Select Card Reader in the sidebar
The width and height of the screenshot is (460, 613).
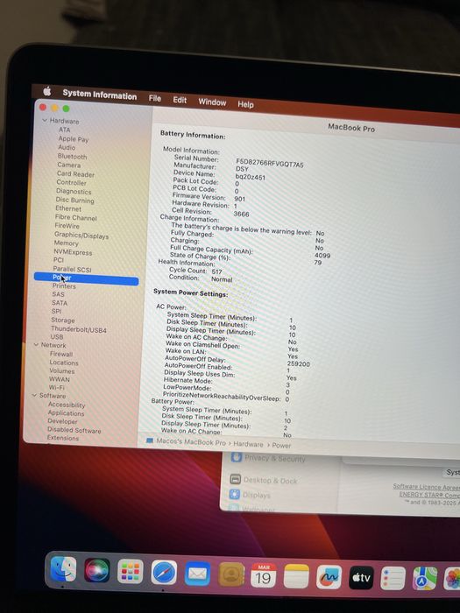75,174
